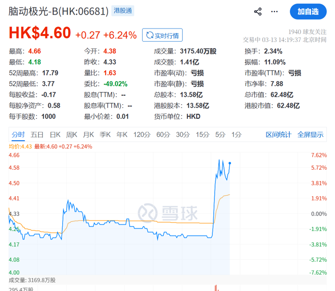Viewport: 335px width, 291px height.
Task: Choose the 60分 interval tab
Action: [x=163, y=134]
